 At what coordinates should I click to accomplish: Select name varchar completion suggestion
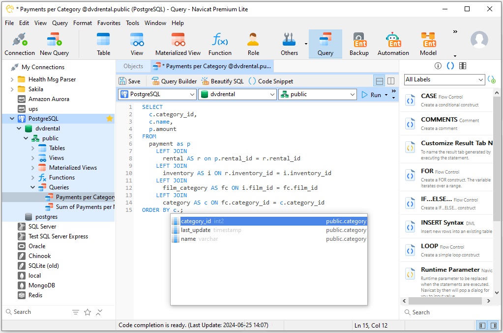click(x=269, y=239)
